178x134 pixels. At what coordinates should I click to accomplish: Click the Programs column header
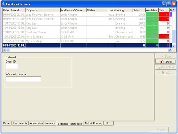click(43, 10)
